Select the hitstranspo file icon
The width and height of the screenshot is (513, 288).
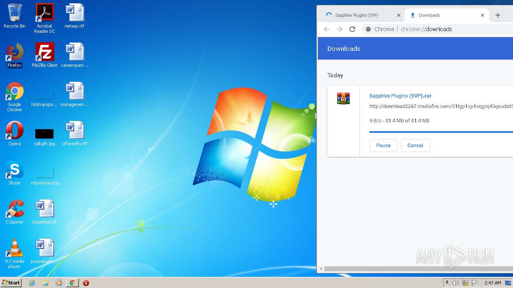[x=44, y=97]
